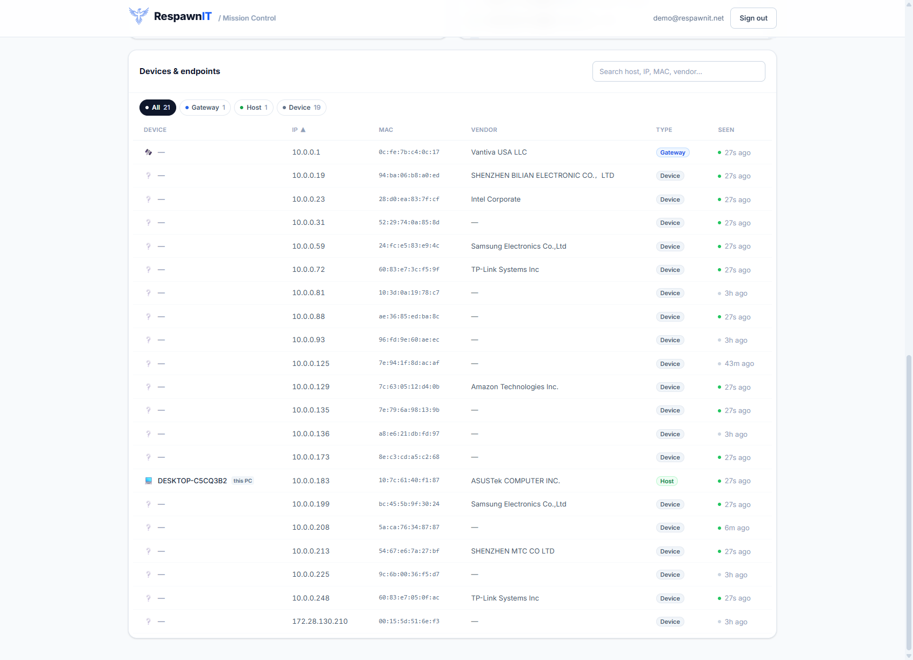The image size is (913, 660).
Task: Sort by the VENDOR column header
Action: 484,130
